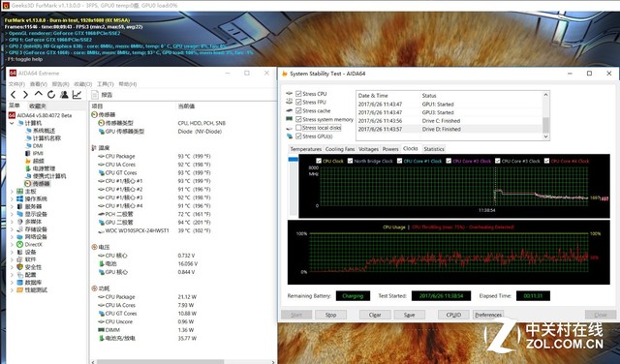Open the 帮助(H) menu

pyautogui.click(x=127, y=84)
